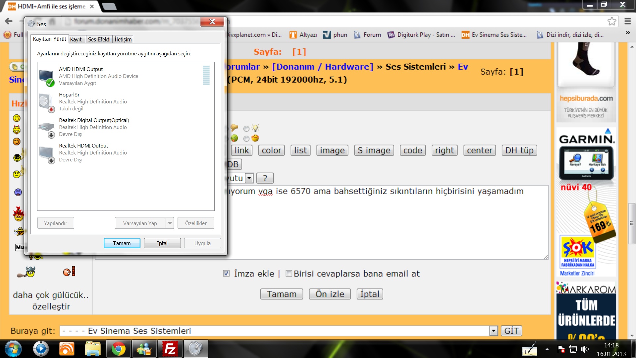Insert code tag button
Viewport: 636px width, 358px height.
pyautogui.click(x=413, y=150)
